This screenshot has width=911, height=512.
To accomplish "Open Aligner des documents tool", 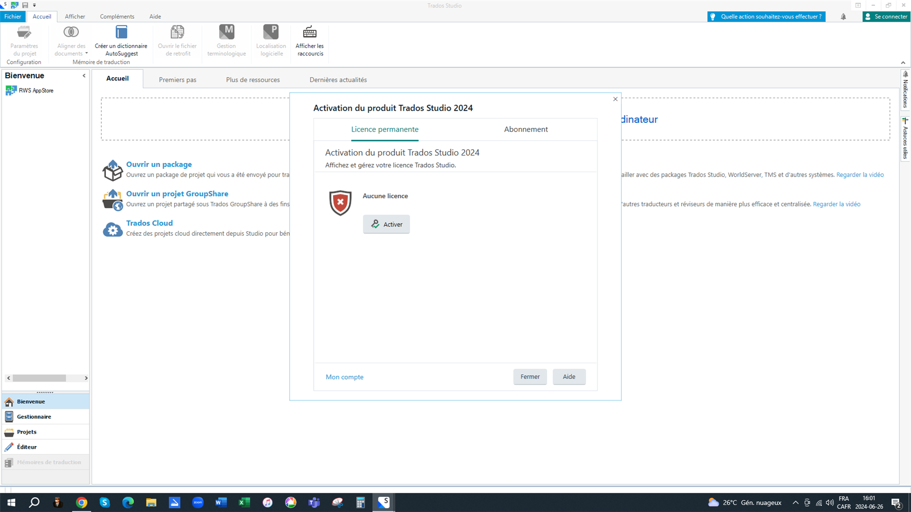I will click(71, 40).
